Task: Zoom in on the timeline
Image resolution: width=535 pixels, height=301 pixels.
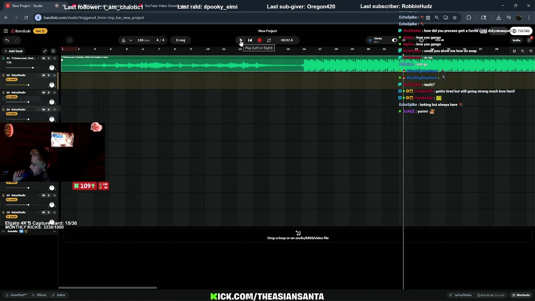Action: 531,51
